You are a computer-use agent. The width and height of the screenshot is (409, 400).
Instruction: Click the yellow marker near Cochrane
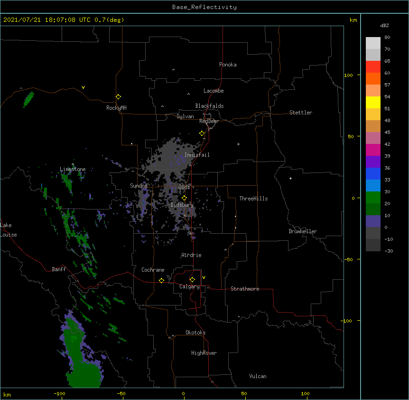click(161, 280)
